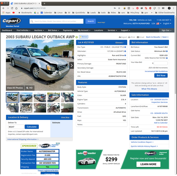Go back with browser back arrow
177x176 pixels.
click(x=4, y=8)
